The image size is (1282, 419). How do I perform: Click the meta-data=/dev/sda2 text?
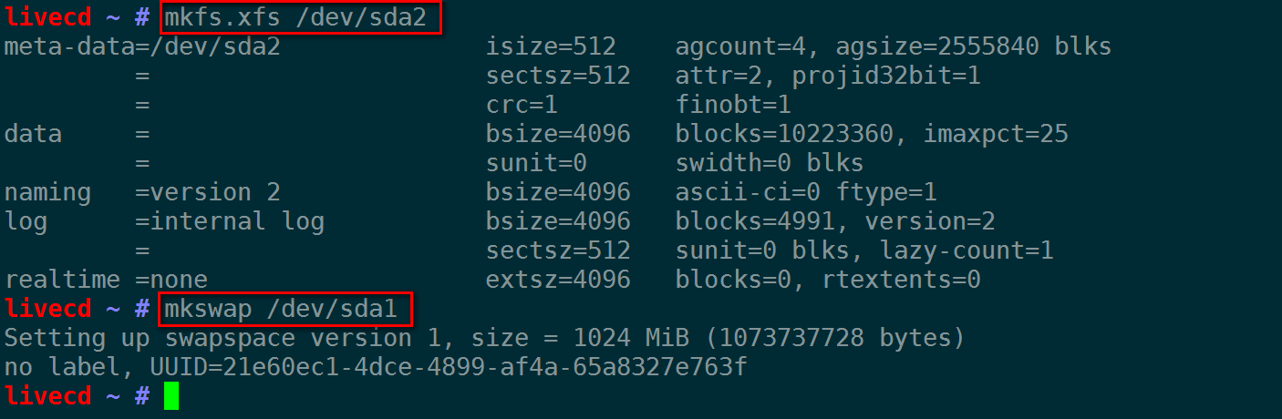tap(142, 46)
